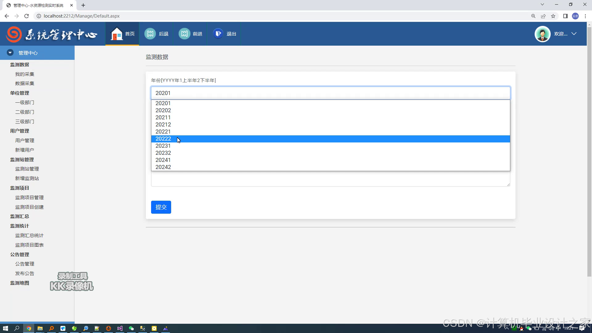
Task: Click the QQ penguin tray icon
Action: (x=522, y=329)
